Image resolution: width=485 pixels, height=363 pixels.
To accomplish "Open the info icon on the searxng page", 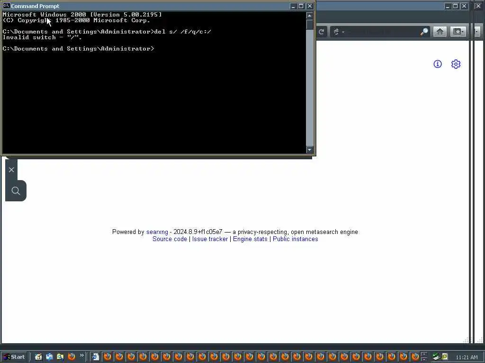I will pos(437,64).
